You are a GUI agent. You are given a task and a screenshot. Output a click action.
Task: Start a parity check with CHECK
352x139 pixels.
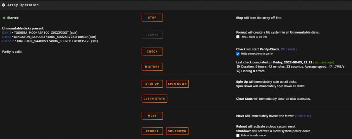point(152,51)
